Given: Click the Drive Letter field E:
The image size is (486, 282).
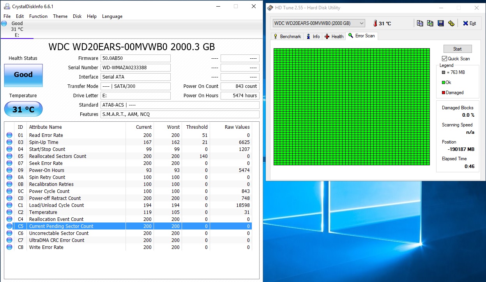Looking at the screenshot, I should point(136,96).
